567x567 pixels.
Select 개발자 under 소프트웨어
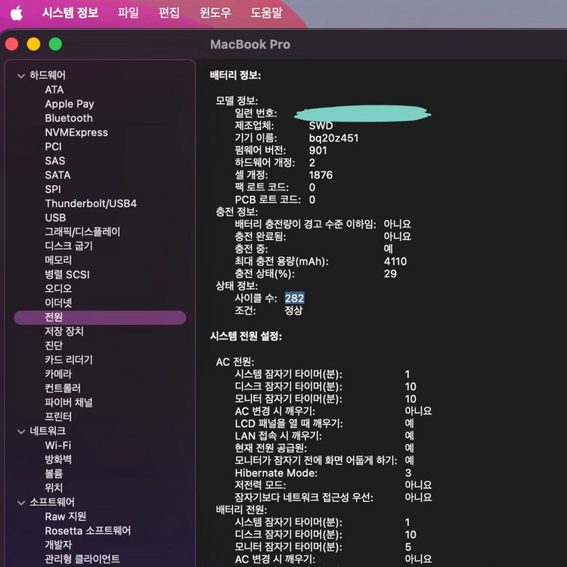tap(58, 544)
